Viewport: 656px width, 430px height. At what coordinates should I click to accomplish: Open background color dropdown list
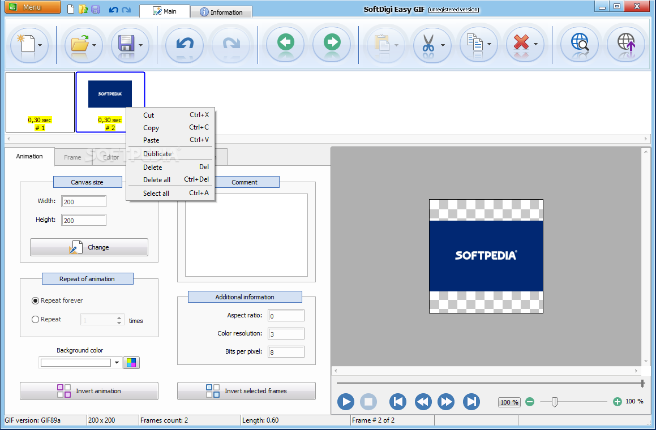[117, 363]
